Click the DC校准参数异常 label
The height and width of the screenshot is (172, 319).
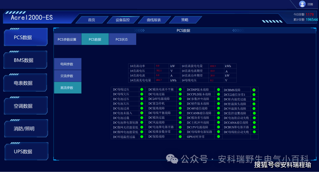(x=159, y=132)
